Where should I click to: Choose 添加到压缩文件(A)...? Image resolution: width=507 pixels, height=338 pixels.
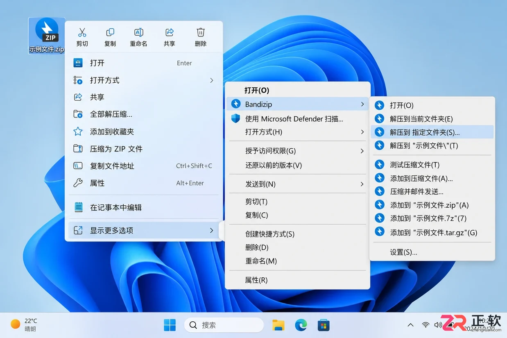[432, 178]
